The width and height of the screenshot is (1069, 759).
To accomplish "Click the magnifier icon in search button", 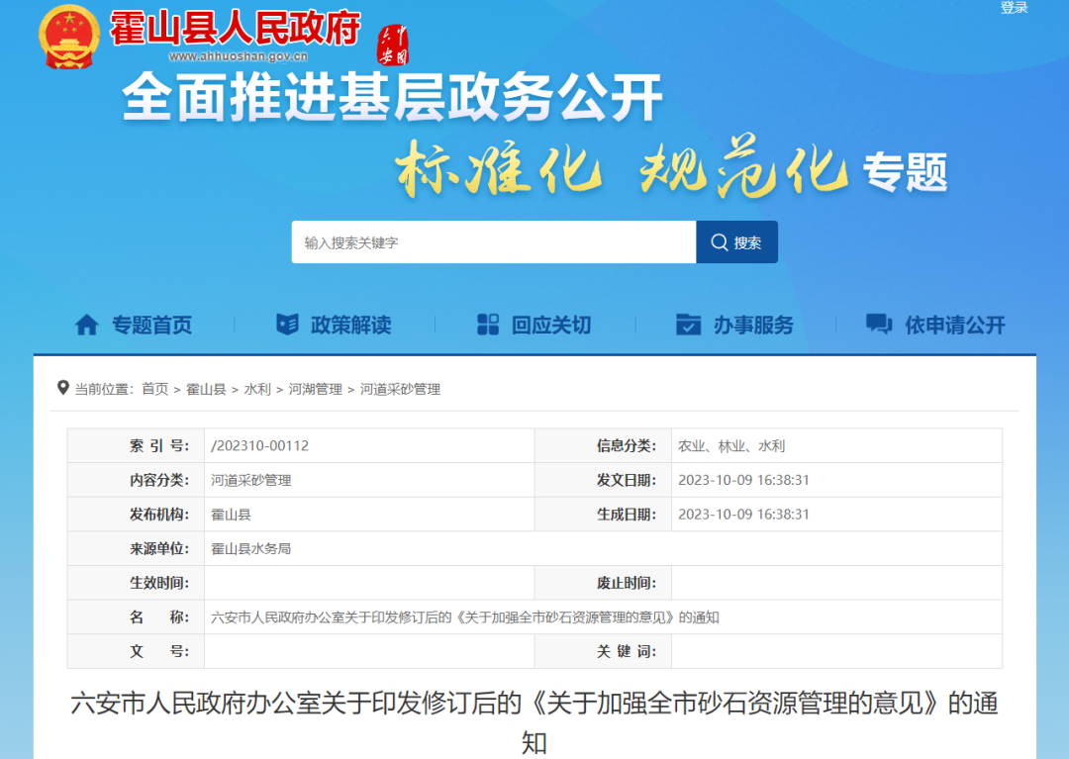I will (717, 242).
